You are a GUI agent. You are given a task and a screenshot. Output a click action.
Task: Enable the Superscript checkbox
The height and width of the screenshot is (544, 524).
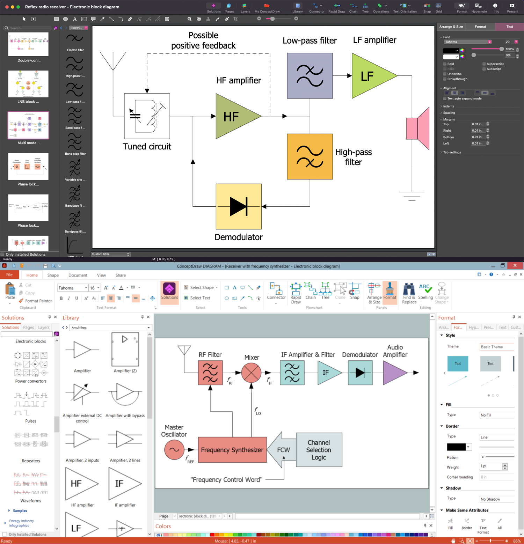point(484,64)
